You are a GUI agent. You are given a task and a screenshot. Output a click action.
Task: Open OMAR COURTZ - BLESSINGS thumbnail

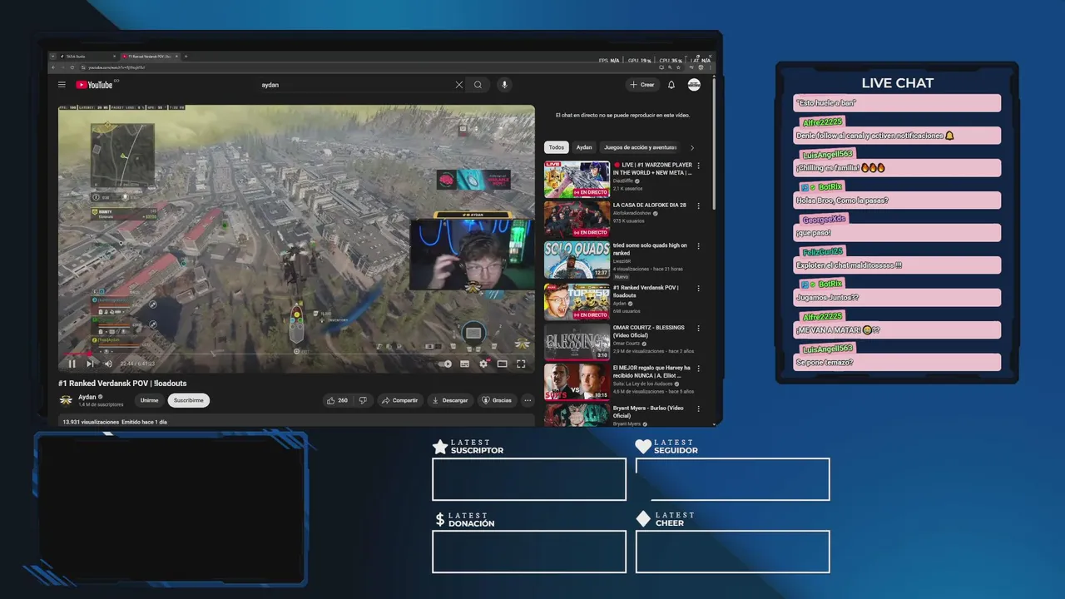(577, 342)
